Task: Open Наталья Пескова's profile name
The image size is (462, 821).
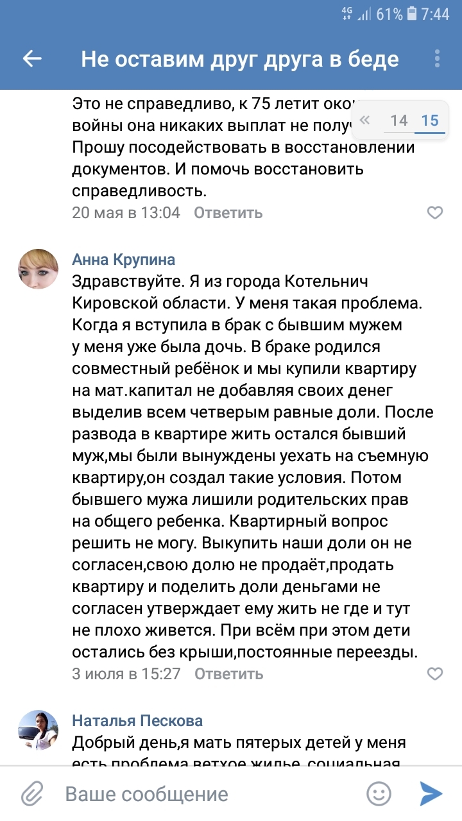Action: (x=137, y=720)
